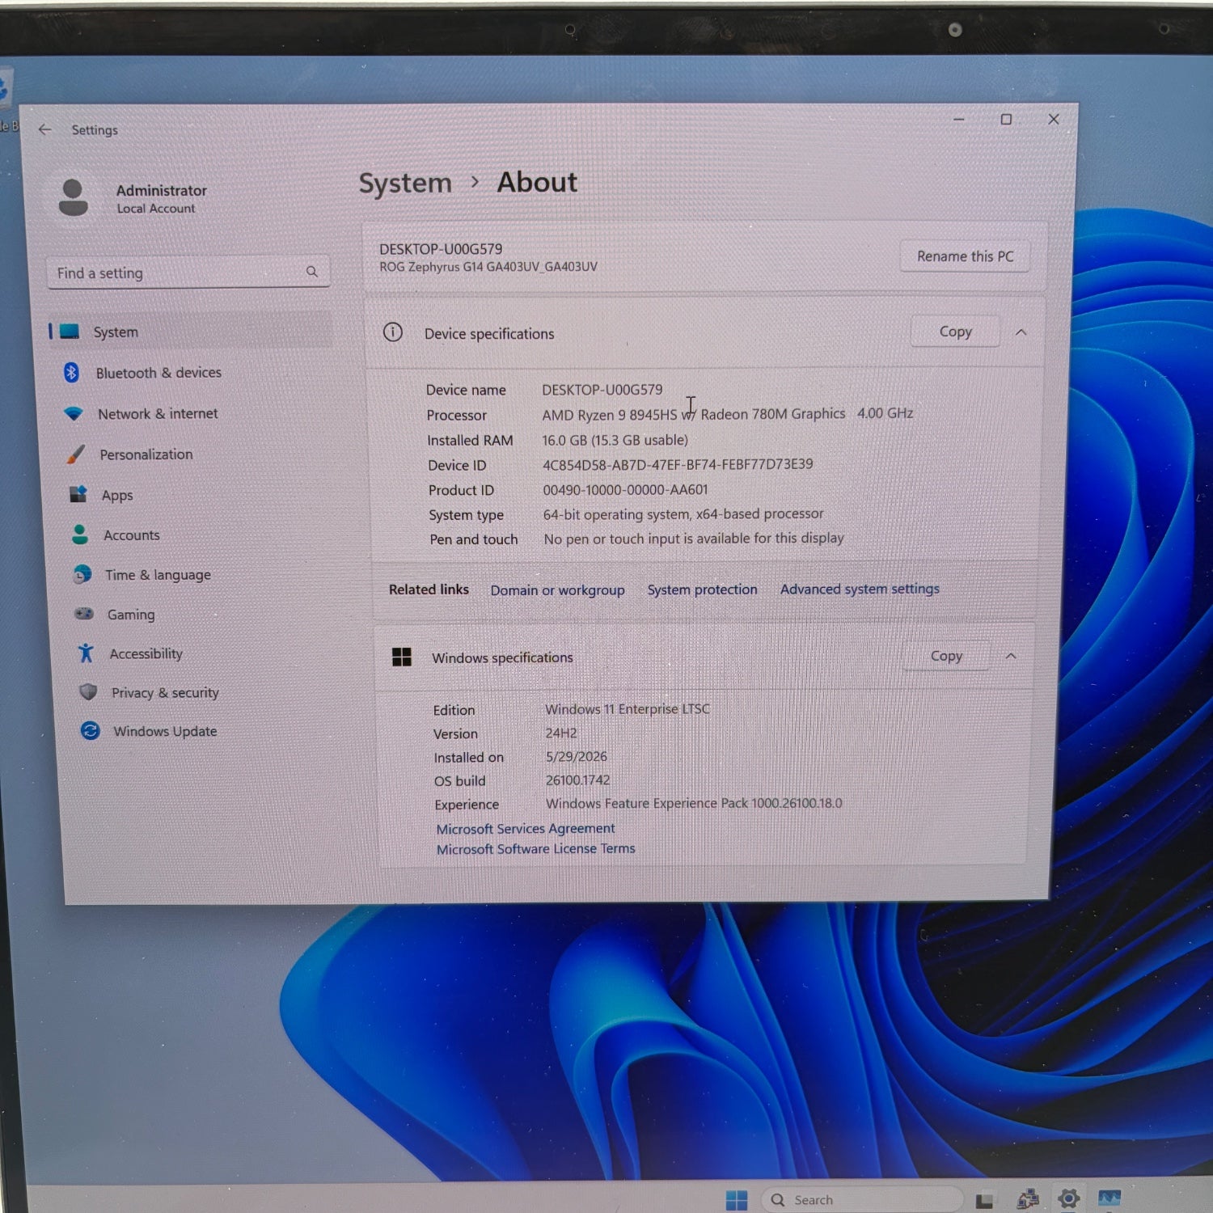Open Microsoft Software License Terms link
This screenshot has width=1213, height=1213.
point(535,849)
